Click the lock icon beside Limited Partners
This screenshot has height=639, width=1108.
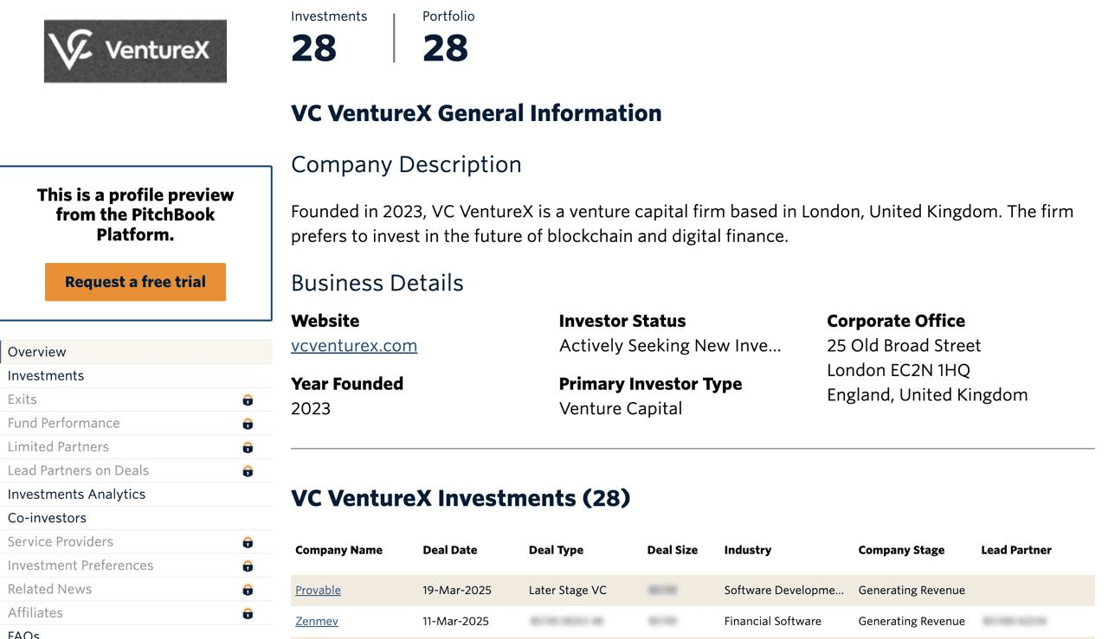tap(248, 447)
